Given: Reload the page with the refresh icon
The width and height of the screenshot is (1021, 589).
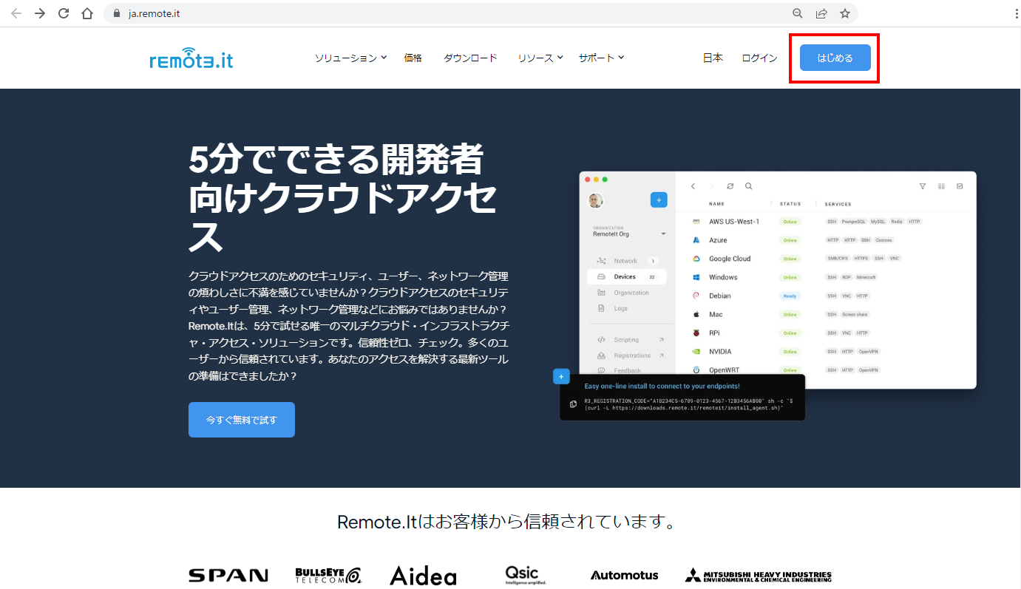Looking at the screenshot, I should point(64,13).
